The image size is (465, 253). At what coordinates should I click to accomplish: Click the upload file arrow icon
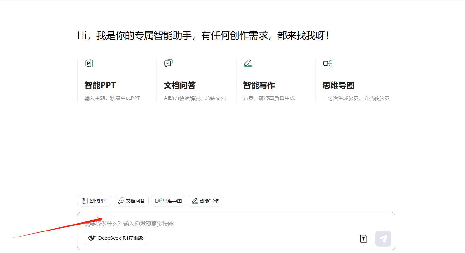(363, 239)
